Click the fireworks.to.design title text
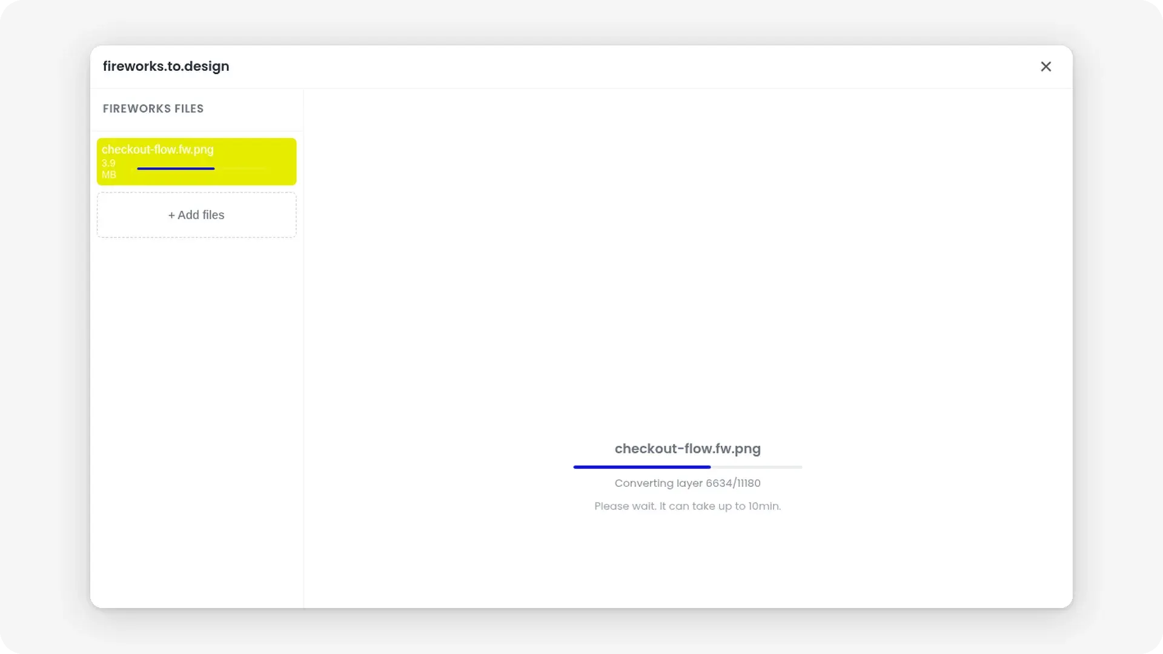The image size is (1163, 654). pyautogui.click(x=166, y=67)
